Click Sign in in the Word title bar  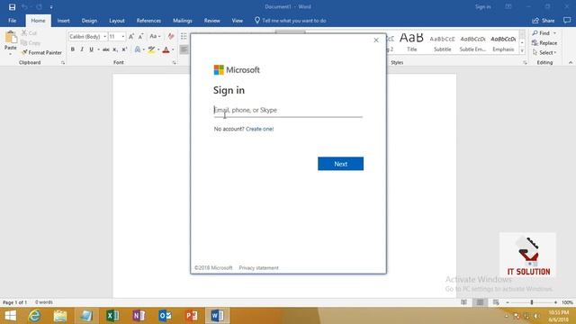click(x=482, y=7)
